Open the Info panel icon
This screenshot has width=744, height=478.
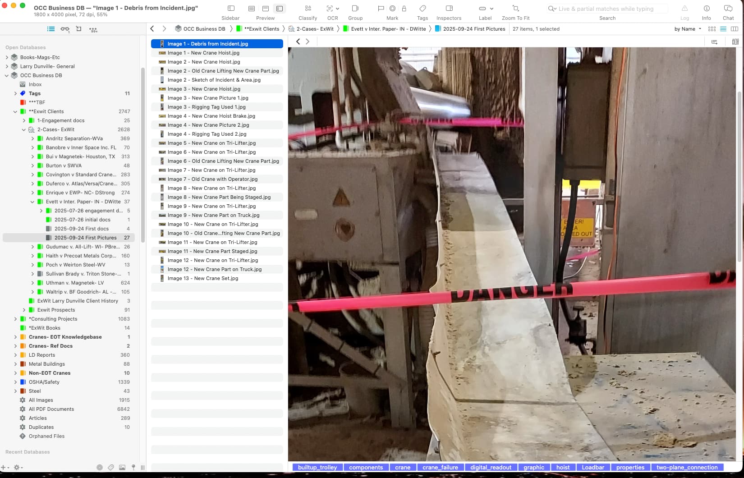(706, 9)
